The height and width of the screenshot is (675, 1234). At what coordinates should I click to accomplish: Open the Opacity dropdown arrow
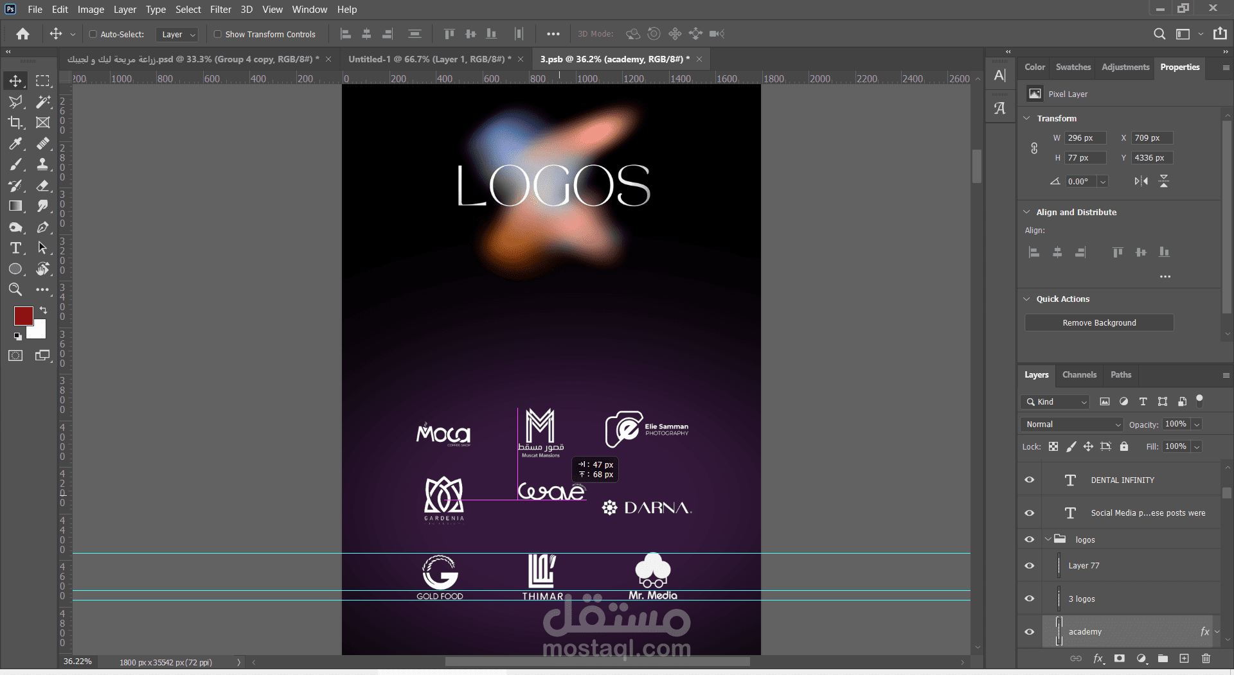tap(1197, 425)
